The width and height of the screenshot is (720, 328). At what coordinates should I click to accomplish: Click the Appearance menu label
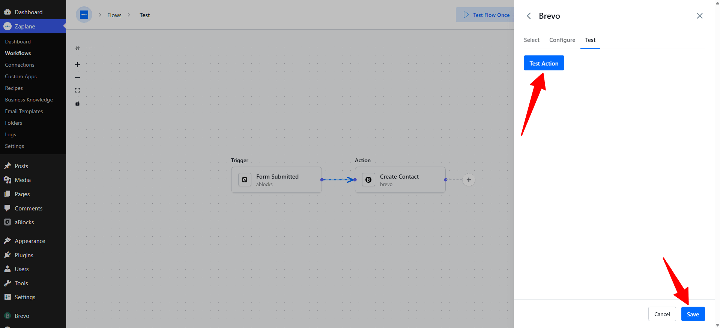click(30, 241)
